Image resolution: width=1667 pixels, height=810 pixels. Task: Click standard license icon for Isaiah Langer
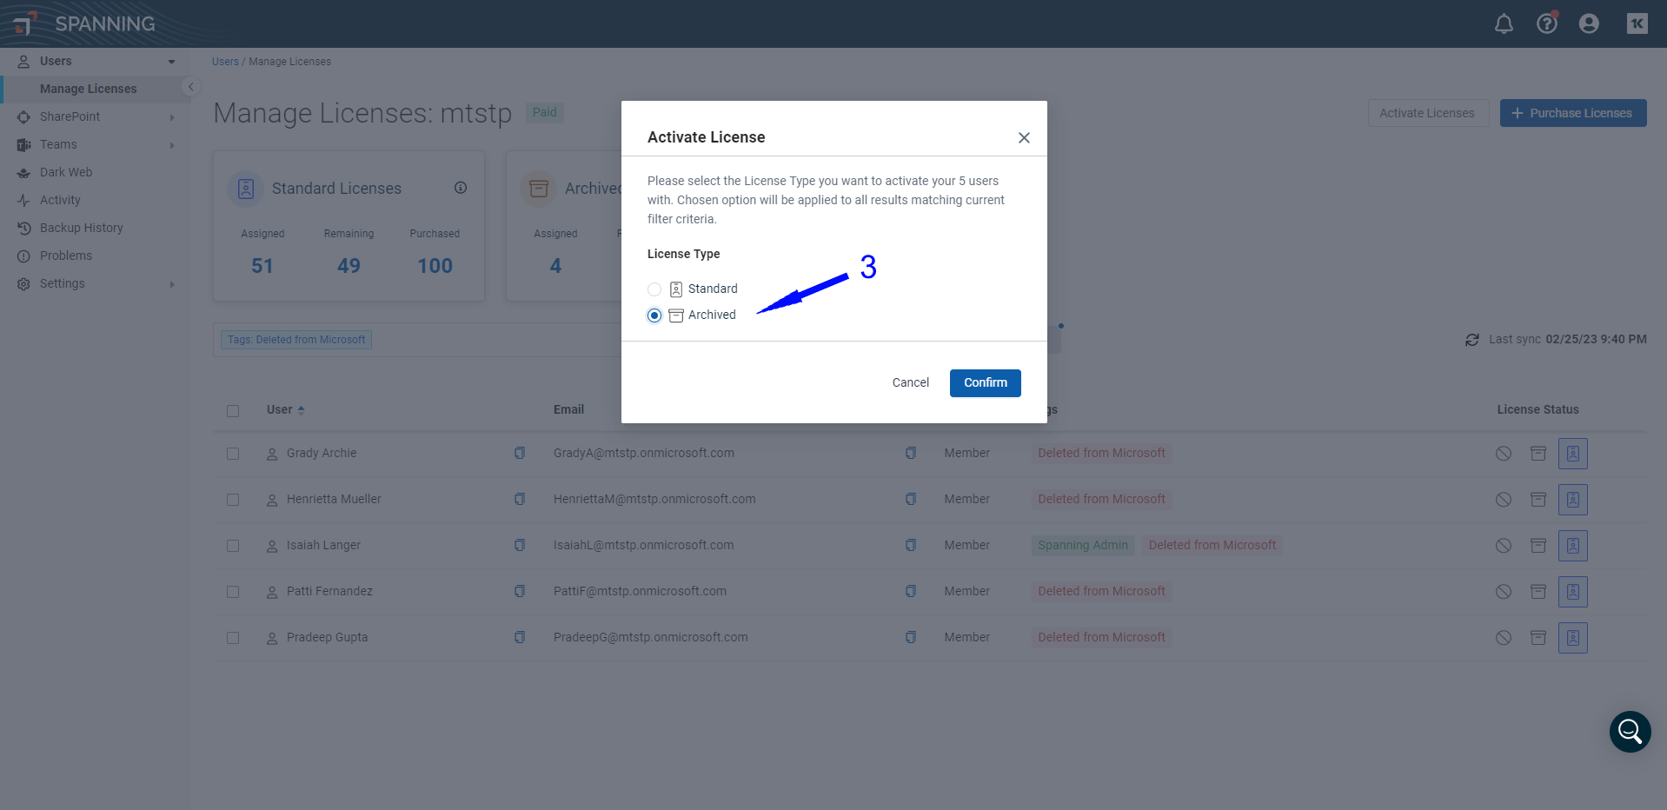(1573, 546)
